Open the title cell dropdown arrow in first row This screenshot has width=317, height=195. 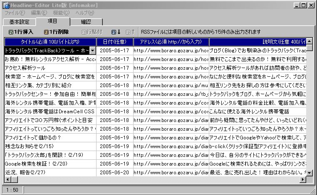(x=93, y=50)
